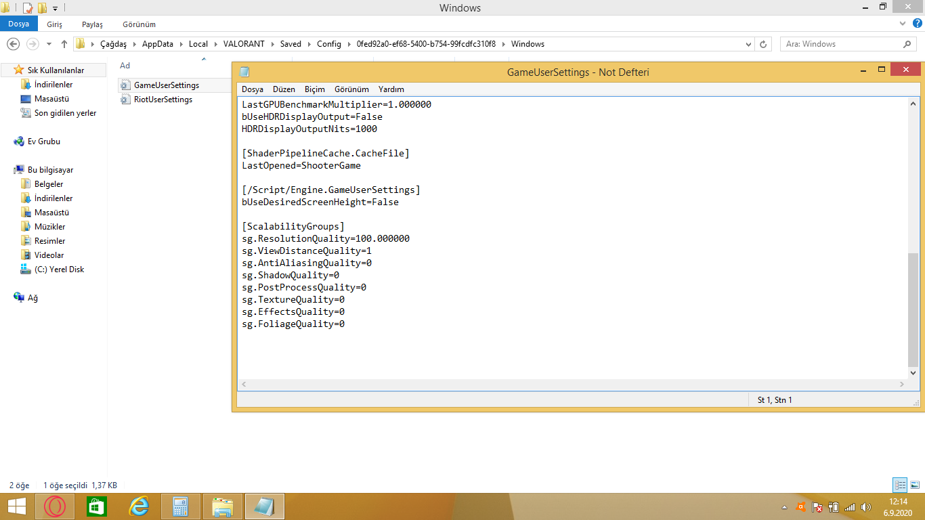Screen dimensions: 925x520
Task: Click the line sg.ResolutionQuality=100.000000
Action: (x=326, y=239)
